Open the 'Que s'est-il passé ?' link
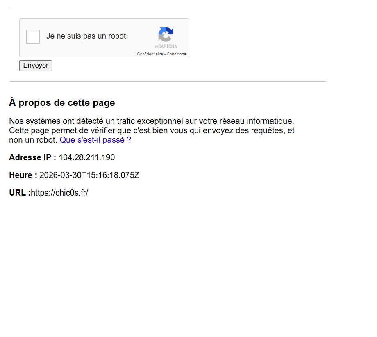Viewport: 377px width, 337px height. tap(95, 140)
